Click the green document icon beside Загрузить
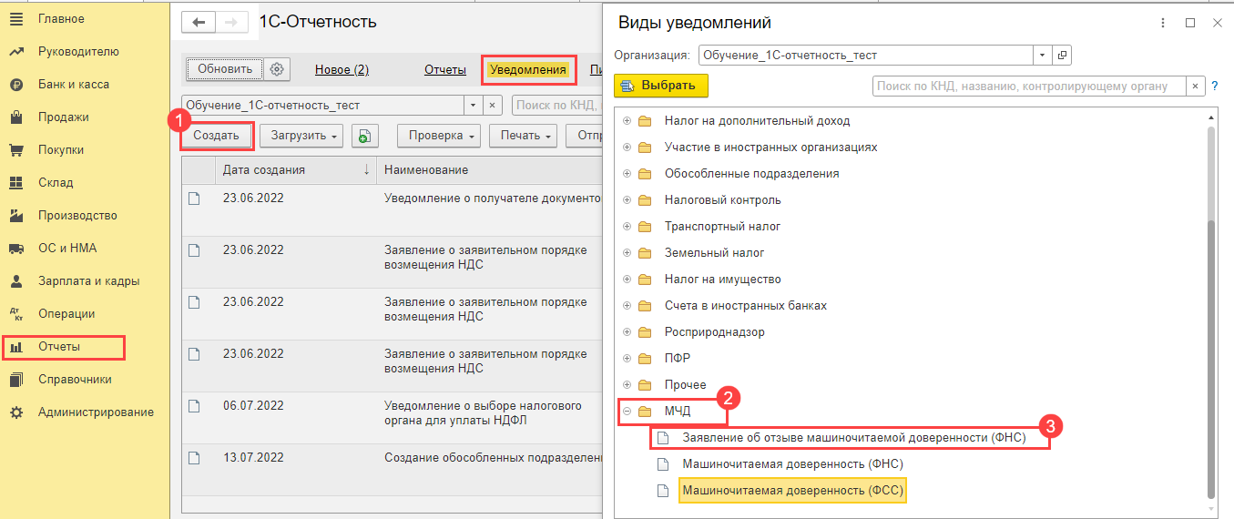Image resolution: width=1234 pixels, height=519 pixels. click(x=364, y=136)
